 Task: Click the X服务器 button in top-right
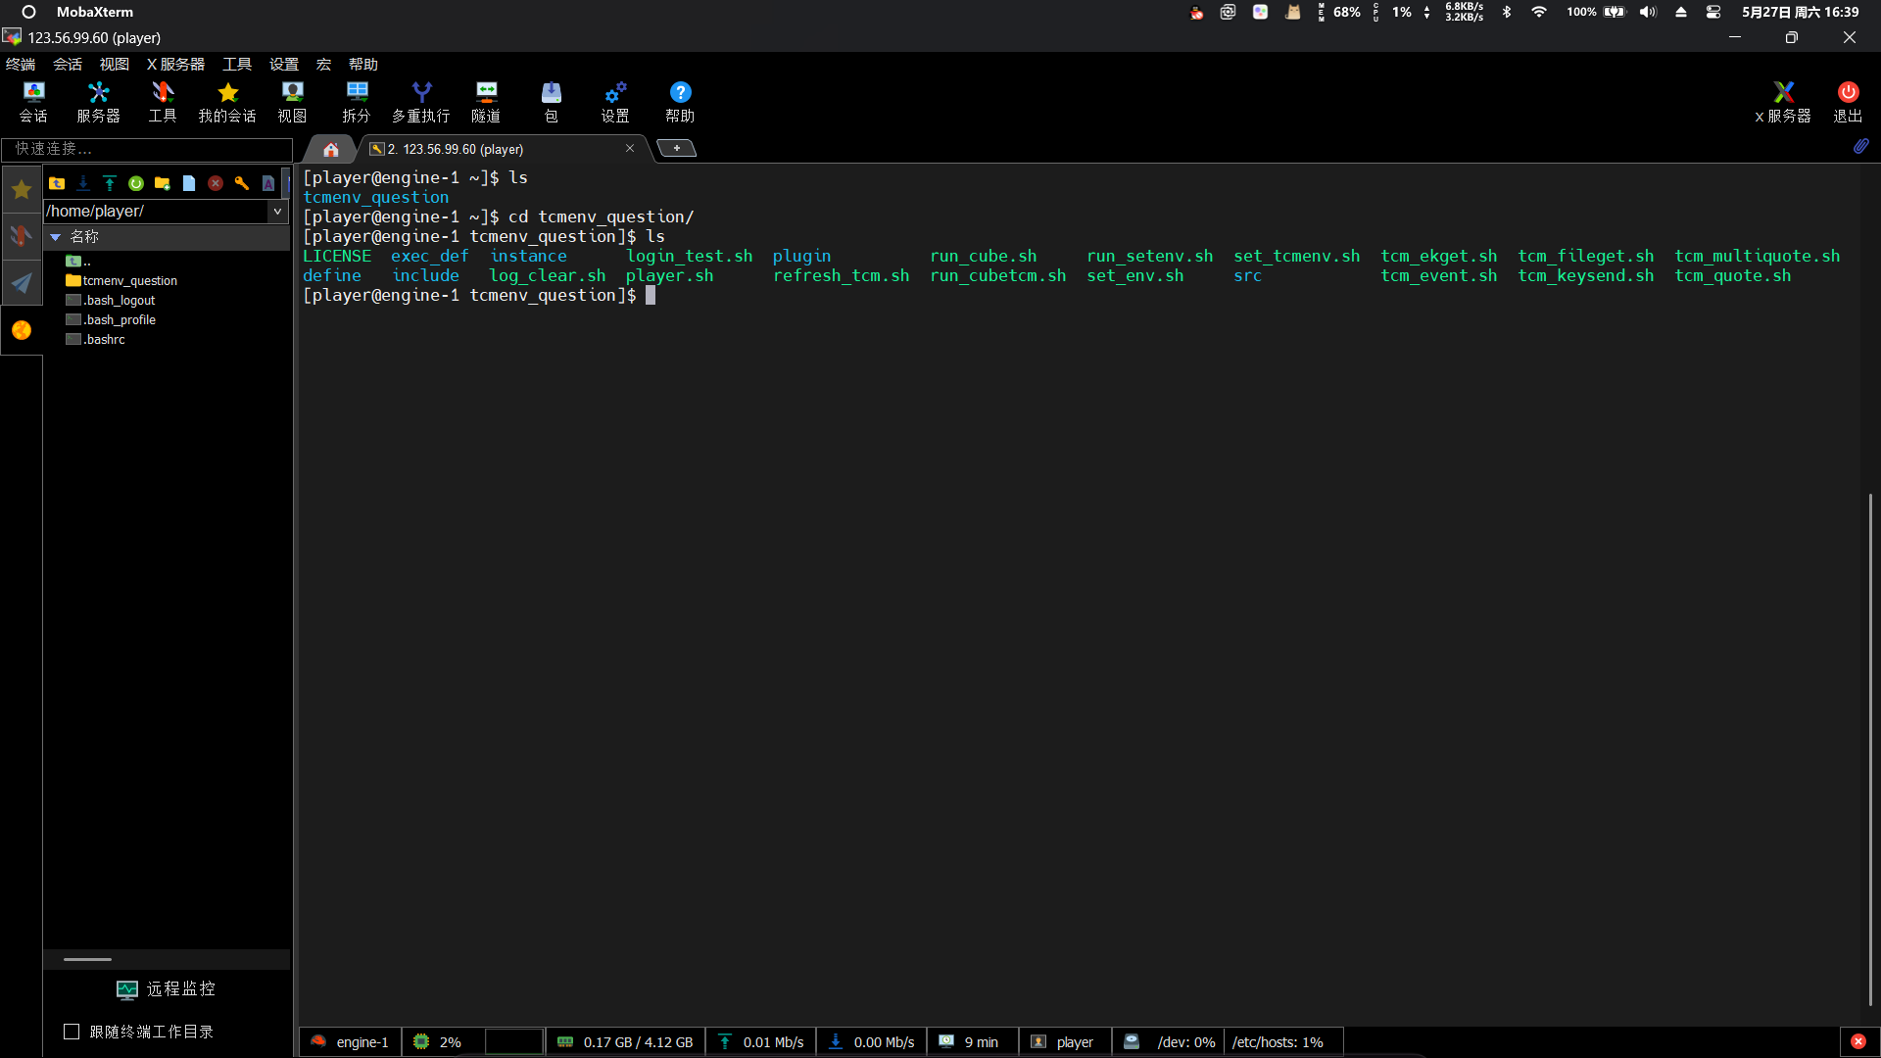[1784, 102]
